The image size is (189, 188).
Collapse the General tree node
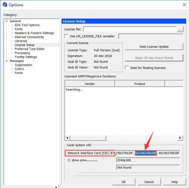click(7, 21)
